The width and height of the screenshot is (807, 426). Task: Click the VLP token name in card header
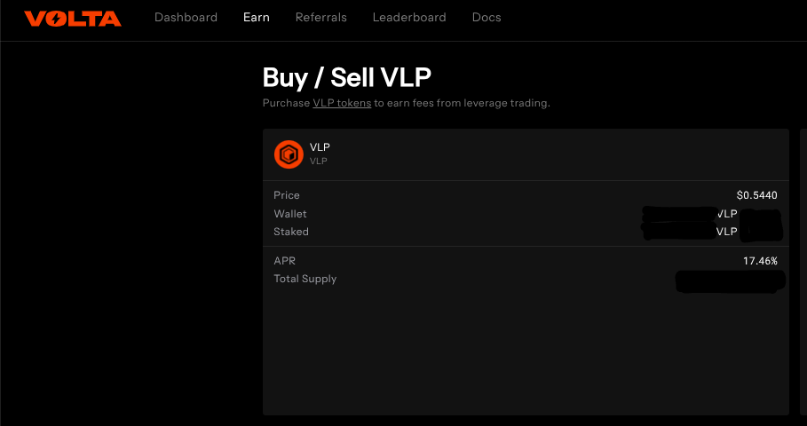pyautogui.click(x=320, y=147)
